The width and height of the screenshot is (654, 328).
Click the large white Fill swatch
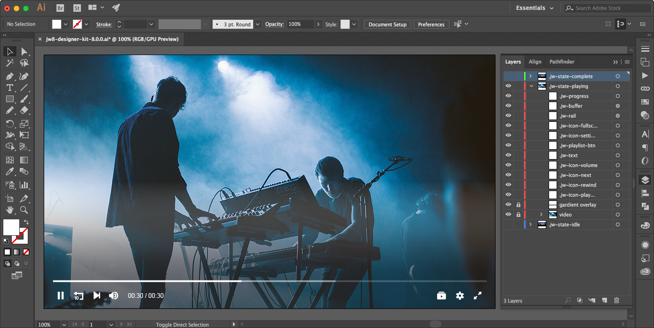pos(11,227)
